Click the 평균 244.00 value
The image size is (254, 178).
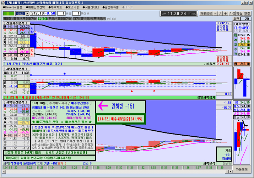tap(242, 117)
